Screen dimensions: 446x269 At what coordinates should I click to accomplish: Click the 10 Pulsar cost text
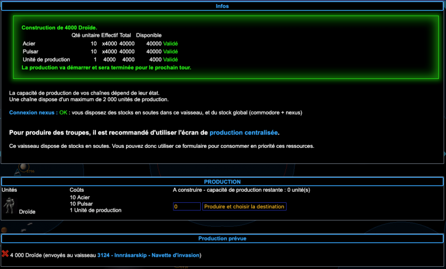(x=81, y=204)
